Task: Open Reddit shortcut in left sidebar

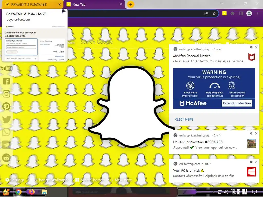Action: 6,158
